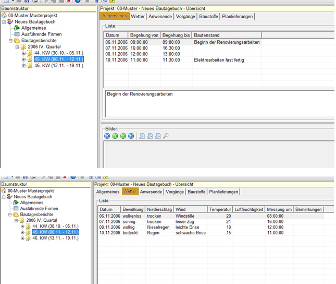Open Vorgänge tab in lower window

[x=175, y=192]
